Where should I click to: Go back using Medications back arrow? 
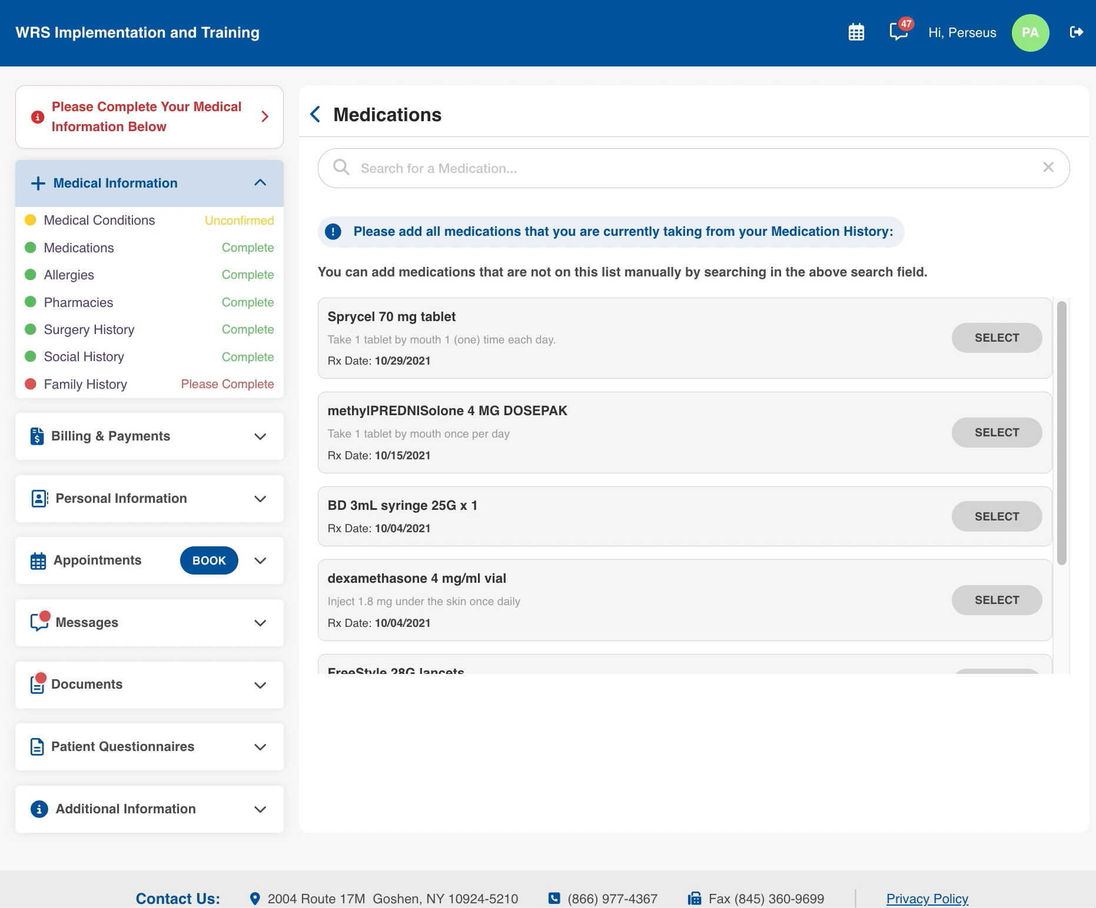[x=315, y=115]
